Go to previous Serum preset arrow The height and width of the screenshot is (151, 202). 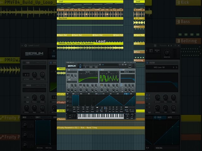(x=119, y=64)
